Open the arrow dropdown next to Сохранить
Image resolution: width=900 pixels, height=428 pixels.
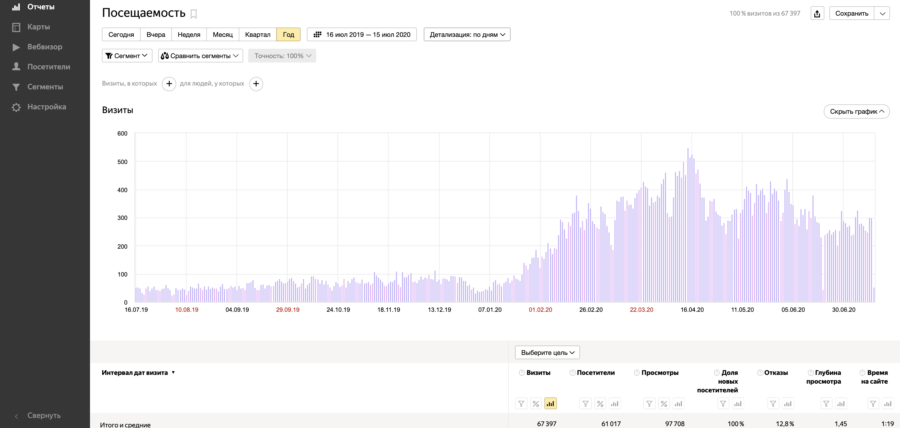click(x=882, y=14)
